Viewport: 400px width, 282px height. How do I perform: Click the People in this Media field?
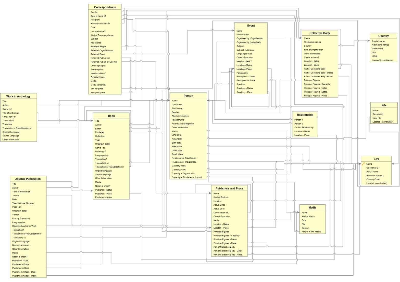(311, 232)
